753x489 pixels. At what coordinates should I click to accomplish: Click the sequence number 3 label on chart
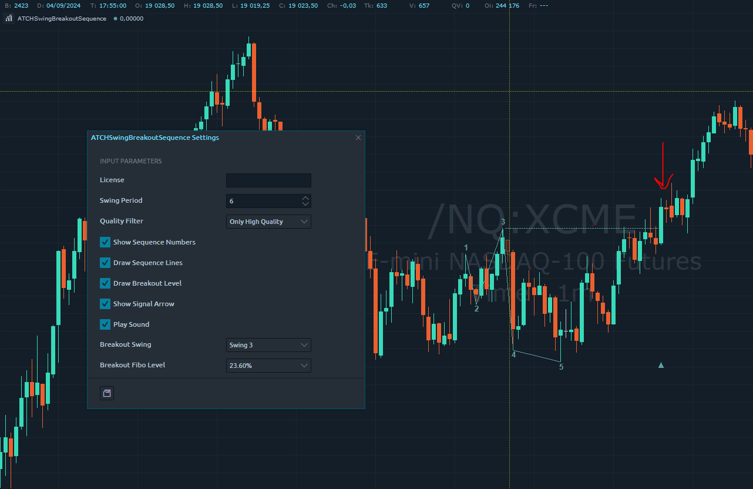pyautogui.click(x=503, y=222)
